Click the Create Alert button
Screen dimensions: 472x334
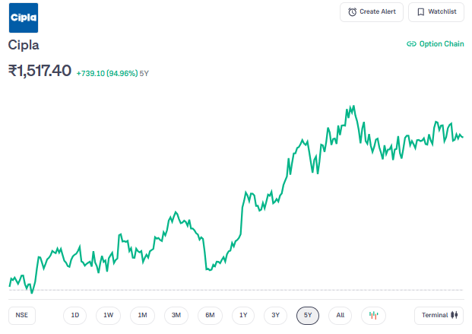coord(371,12)
